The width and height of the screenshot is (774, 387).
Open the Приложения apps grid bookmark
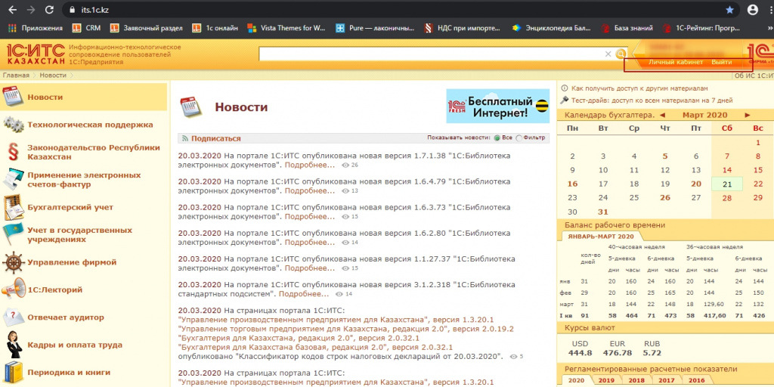[x=36, y=28]
